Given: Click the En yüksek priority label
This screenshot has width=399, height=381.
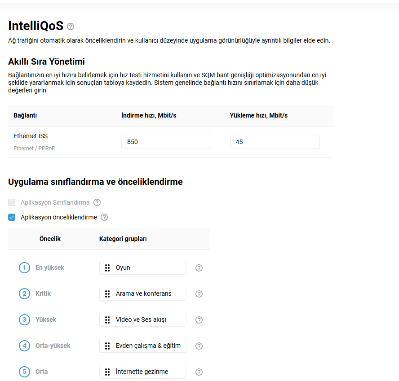Looking at the screenshot, I should 50,267.
